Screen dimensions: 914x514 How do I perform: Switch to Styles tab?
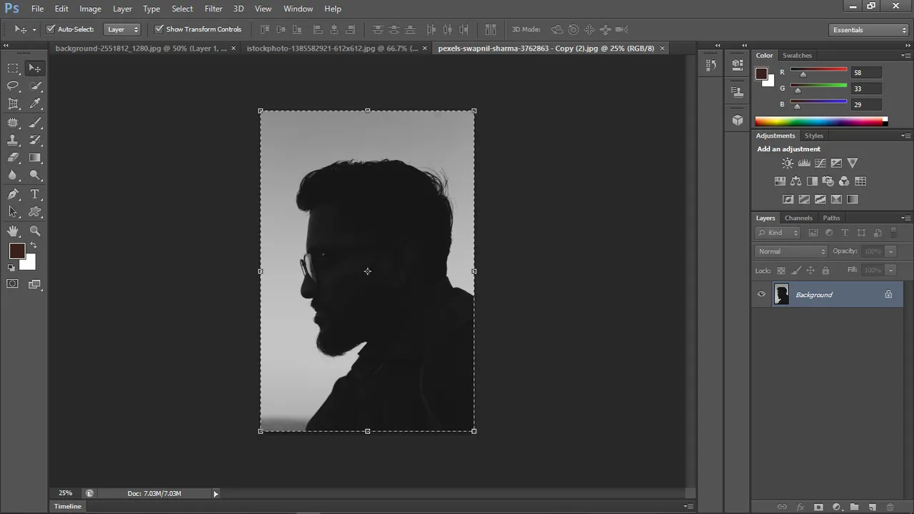coord(814,136)
